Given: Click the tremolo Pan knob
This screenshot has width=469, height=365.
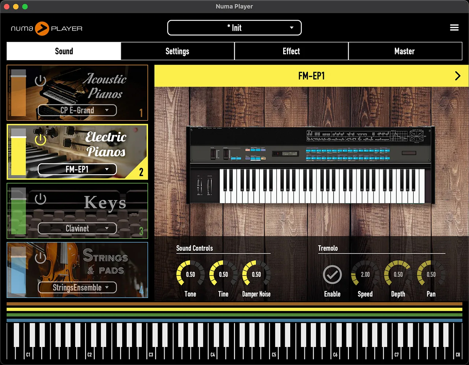Looking at the screenshot, I should click(431, 274).
